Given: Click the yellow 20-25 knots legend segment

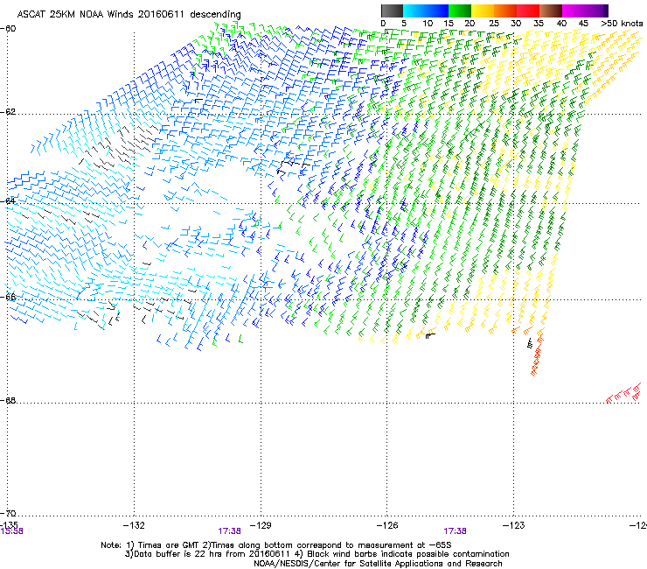Looking at the screenshot, I should (483, 11).
